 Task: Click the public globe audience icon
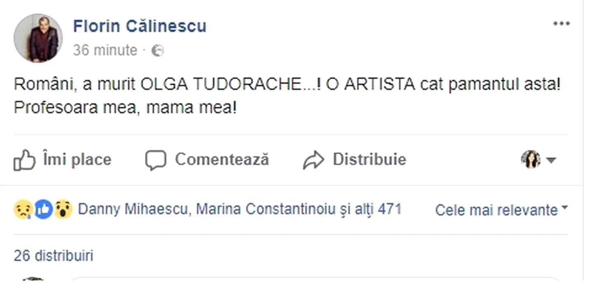pos(158,51)
